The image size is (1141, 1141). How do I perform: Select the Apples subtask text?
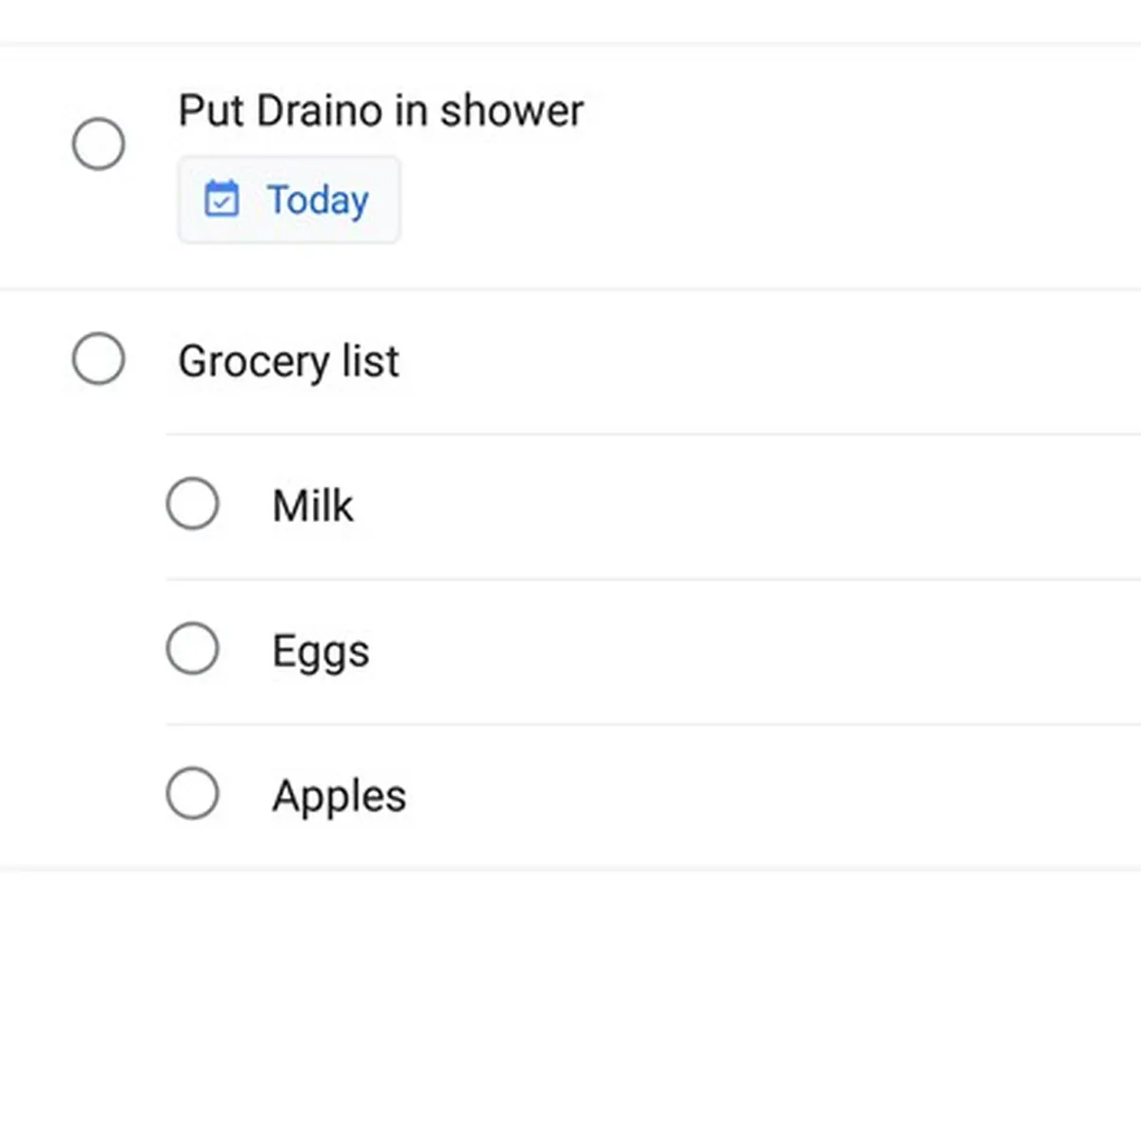click(x=338, y=796)
